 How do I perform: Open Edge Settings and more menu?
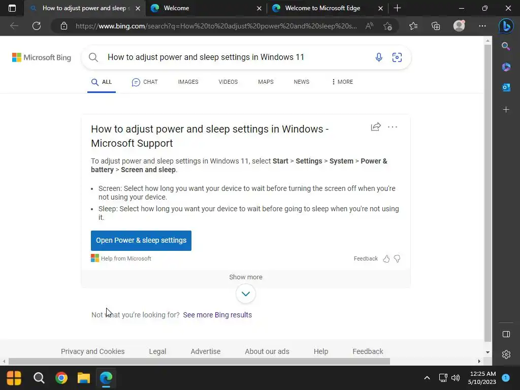coord(482,26)
